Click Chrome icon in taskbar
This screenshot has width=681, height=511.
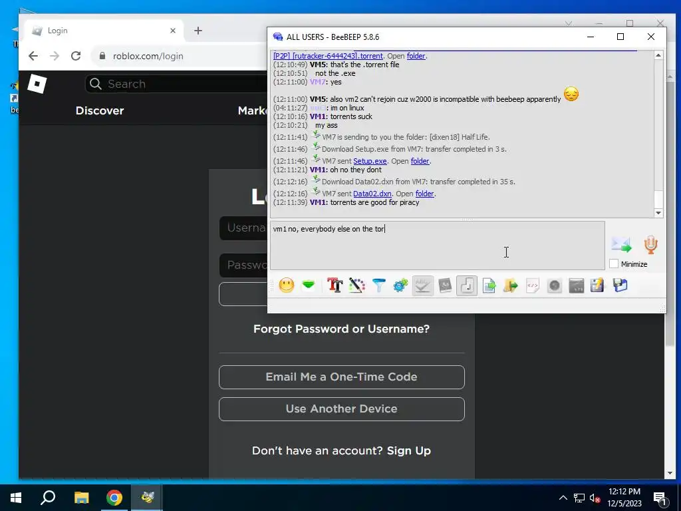pos(114,497)
